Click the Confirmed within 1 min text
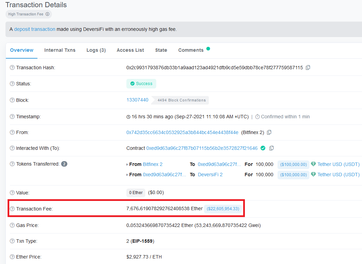This screenshot has height=264, width=362. coord(285,117)
